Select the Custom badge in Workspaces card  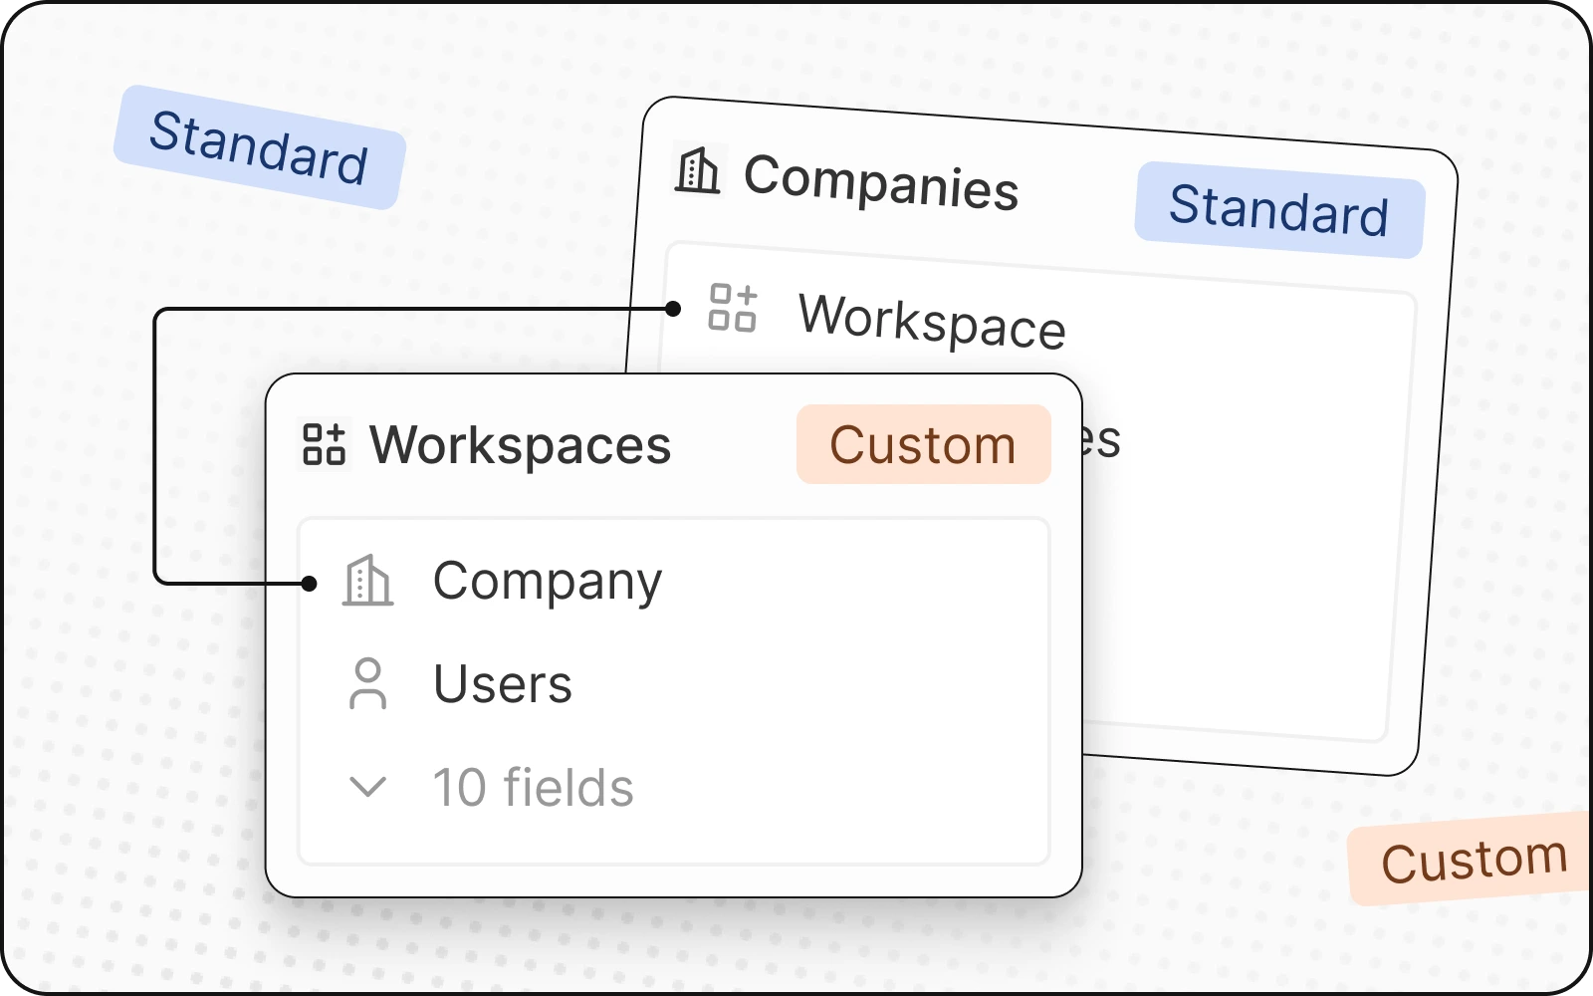[923, 444]
